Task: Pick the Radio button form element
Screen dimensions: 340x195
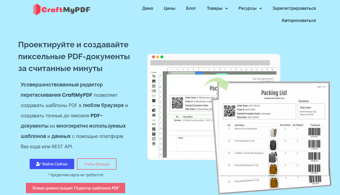Action: point(153,143)
